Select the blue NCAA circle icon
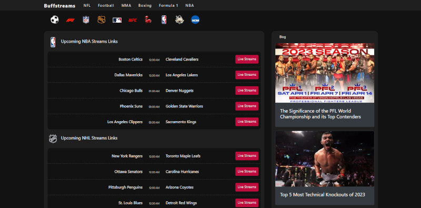421x208 pixels. (195, 19)
